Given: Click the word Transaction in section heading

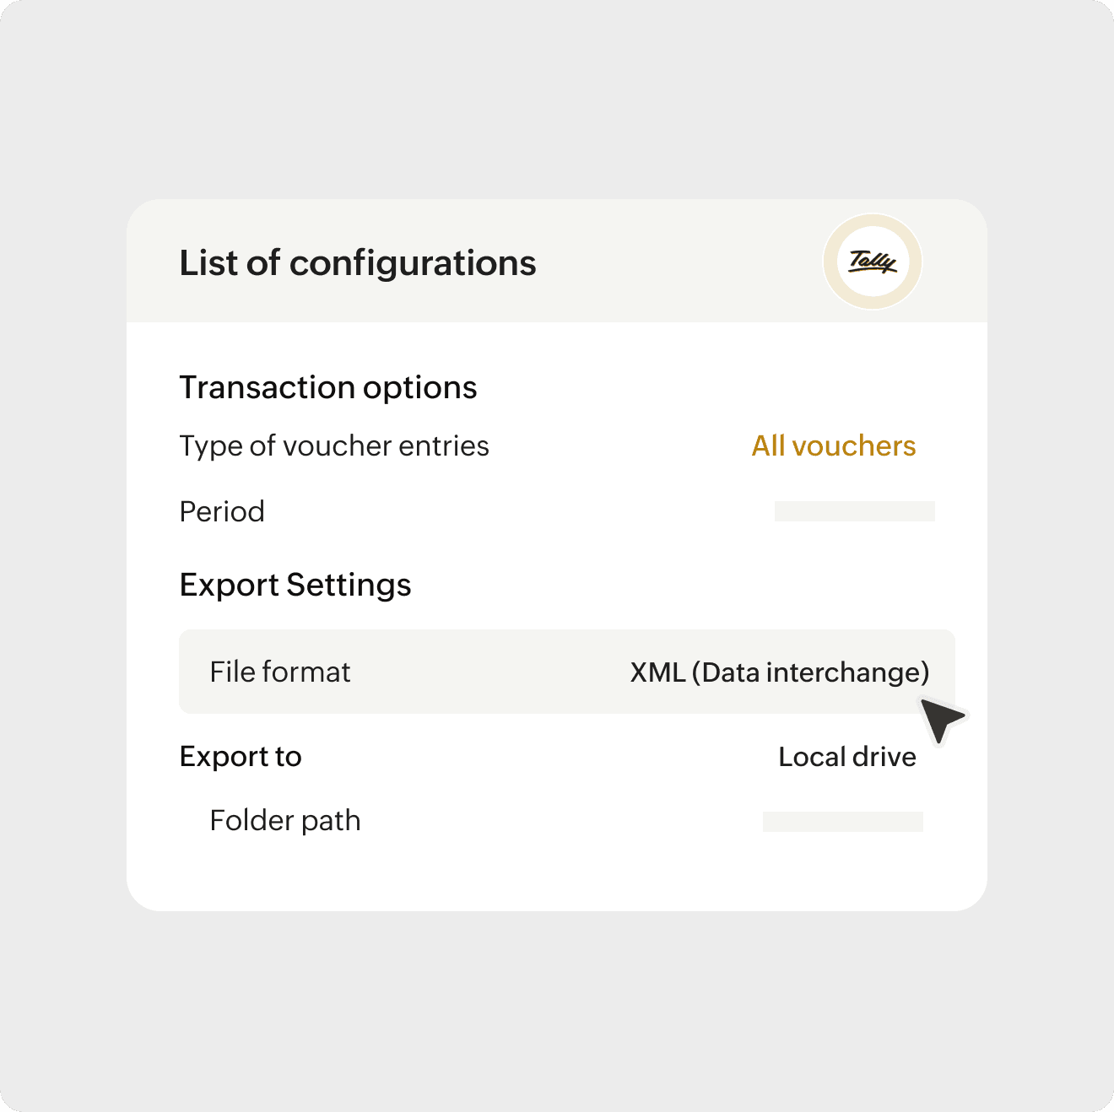Looking at the screenshot, I should (267, 387).
